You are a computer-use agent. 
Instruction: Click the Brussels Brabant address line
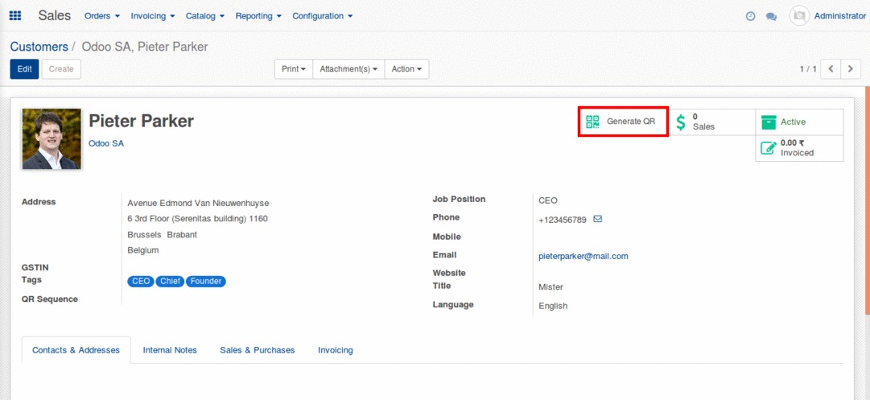(x=162, y=235)
